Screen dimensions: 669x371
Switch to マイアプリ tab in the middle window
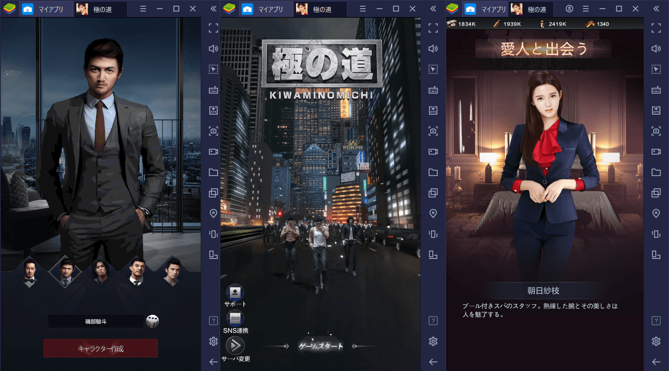[x=265, y=9]
